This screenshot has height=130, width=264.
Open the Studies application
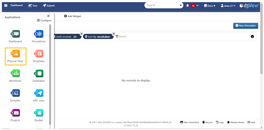click(39, 113)
